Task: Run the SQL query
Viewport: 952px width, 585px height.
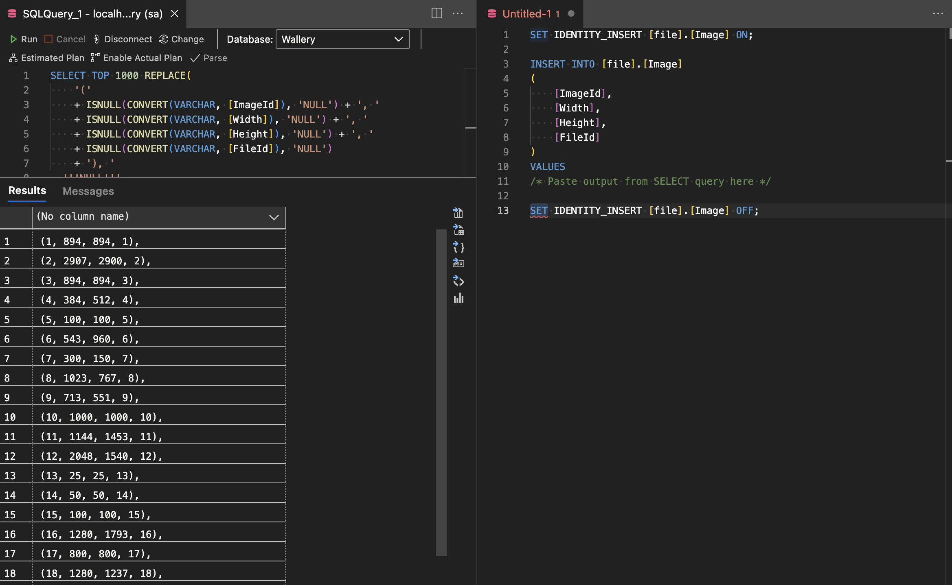Action: click(24, 39)
